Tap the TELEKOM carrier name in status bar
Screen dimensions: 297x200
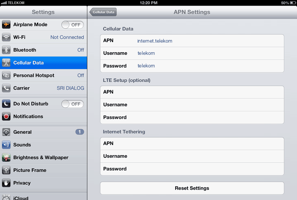[16, 3]
